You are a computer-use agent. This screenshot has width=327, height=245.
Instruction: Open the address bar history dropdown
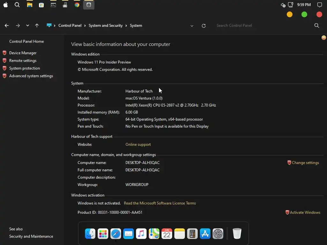click(x=192, y=26)
